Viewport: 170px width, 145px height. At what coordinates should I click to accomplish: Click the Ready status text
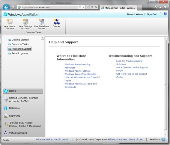6,140
